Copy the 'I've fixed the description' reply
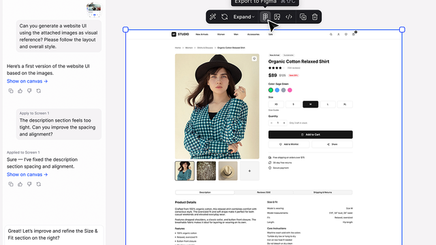Image resolution: width=436 pixels, height=245 pixels. click(11, 184)
